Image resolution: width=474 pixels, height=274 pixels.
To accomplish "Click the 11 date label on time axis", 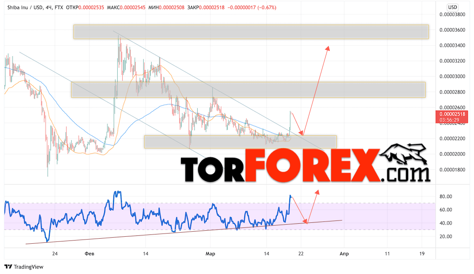I will pyautogui.click(x=387, y=254).
